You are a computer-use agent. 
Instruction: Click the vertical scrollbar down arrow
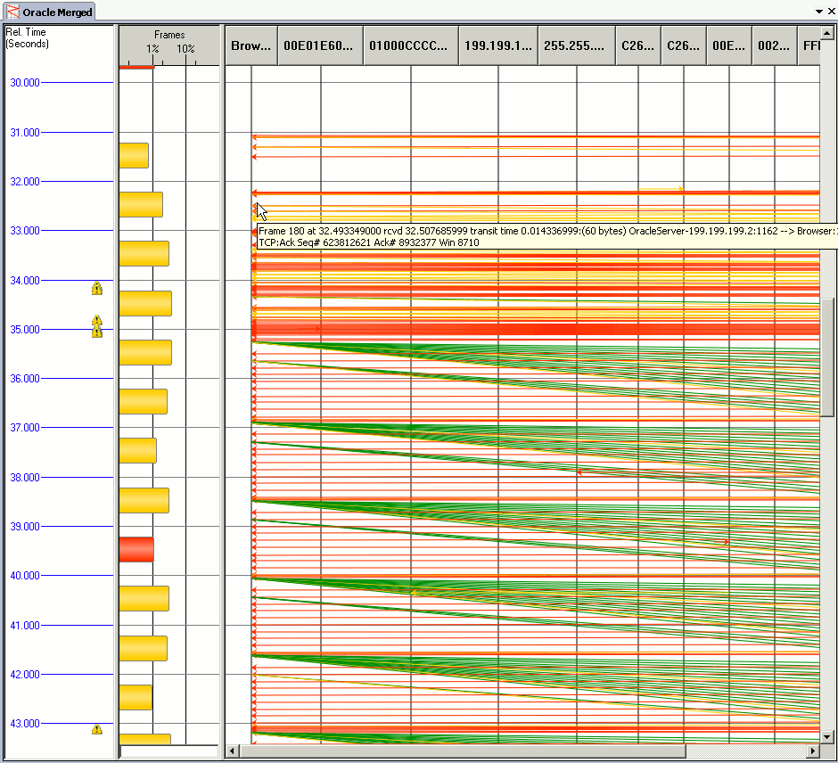(826, 737)
